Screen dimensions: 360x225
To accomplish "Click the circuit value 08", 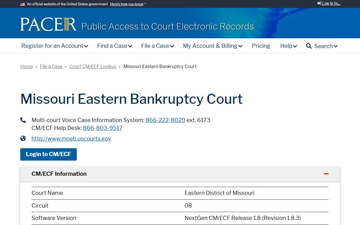I will coord(188,206).
